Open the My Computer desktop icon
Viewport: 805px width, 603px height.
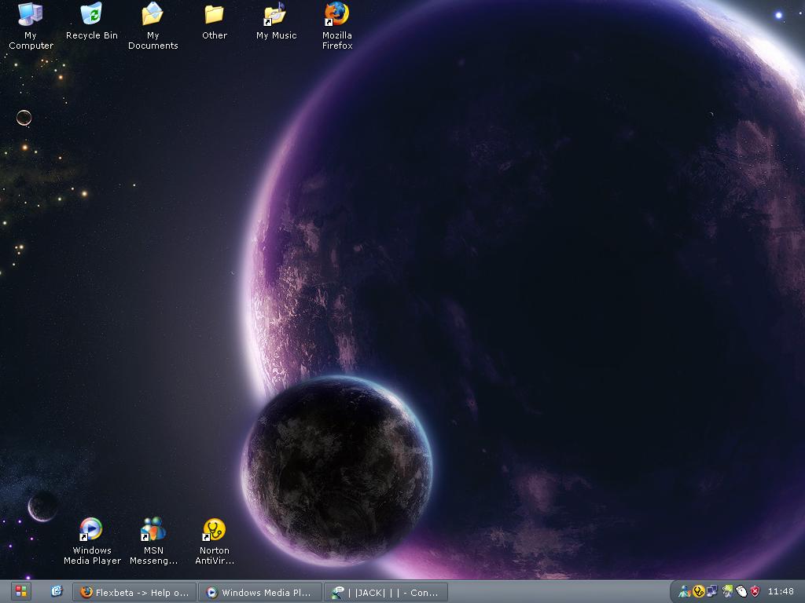(x=31, y=16)
